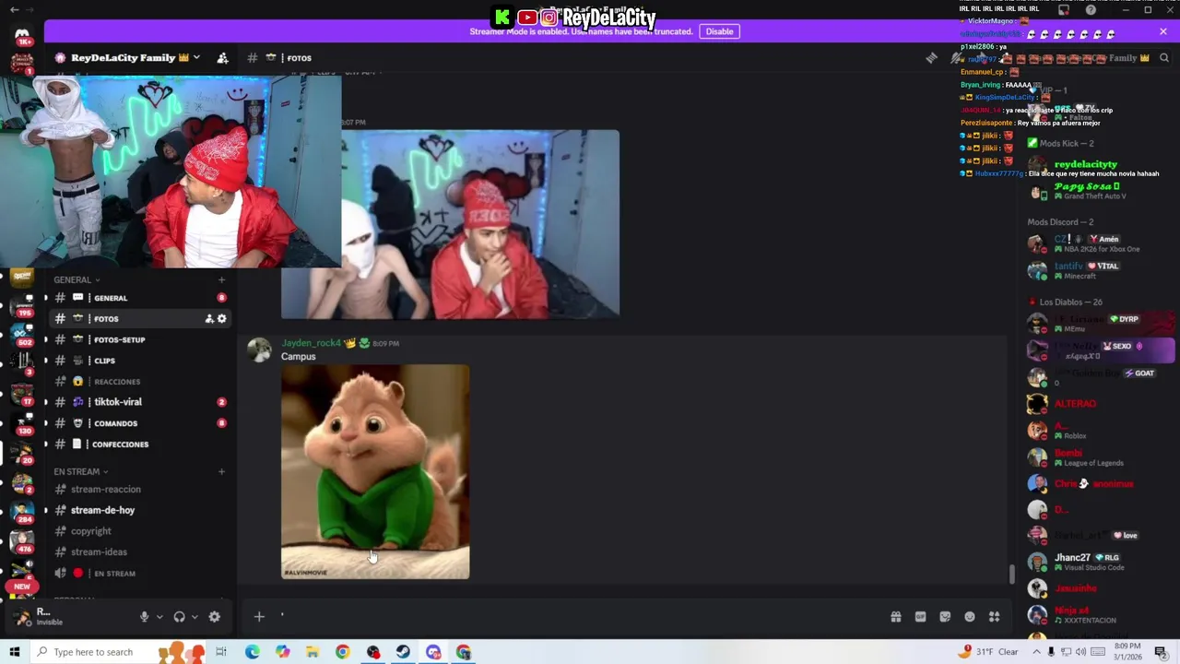This screenshot has height=664, width=1180.
Task: Select the stream-de-hoy channel
Action: [x=138, y=510]
